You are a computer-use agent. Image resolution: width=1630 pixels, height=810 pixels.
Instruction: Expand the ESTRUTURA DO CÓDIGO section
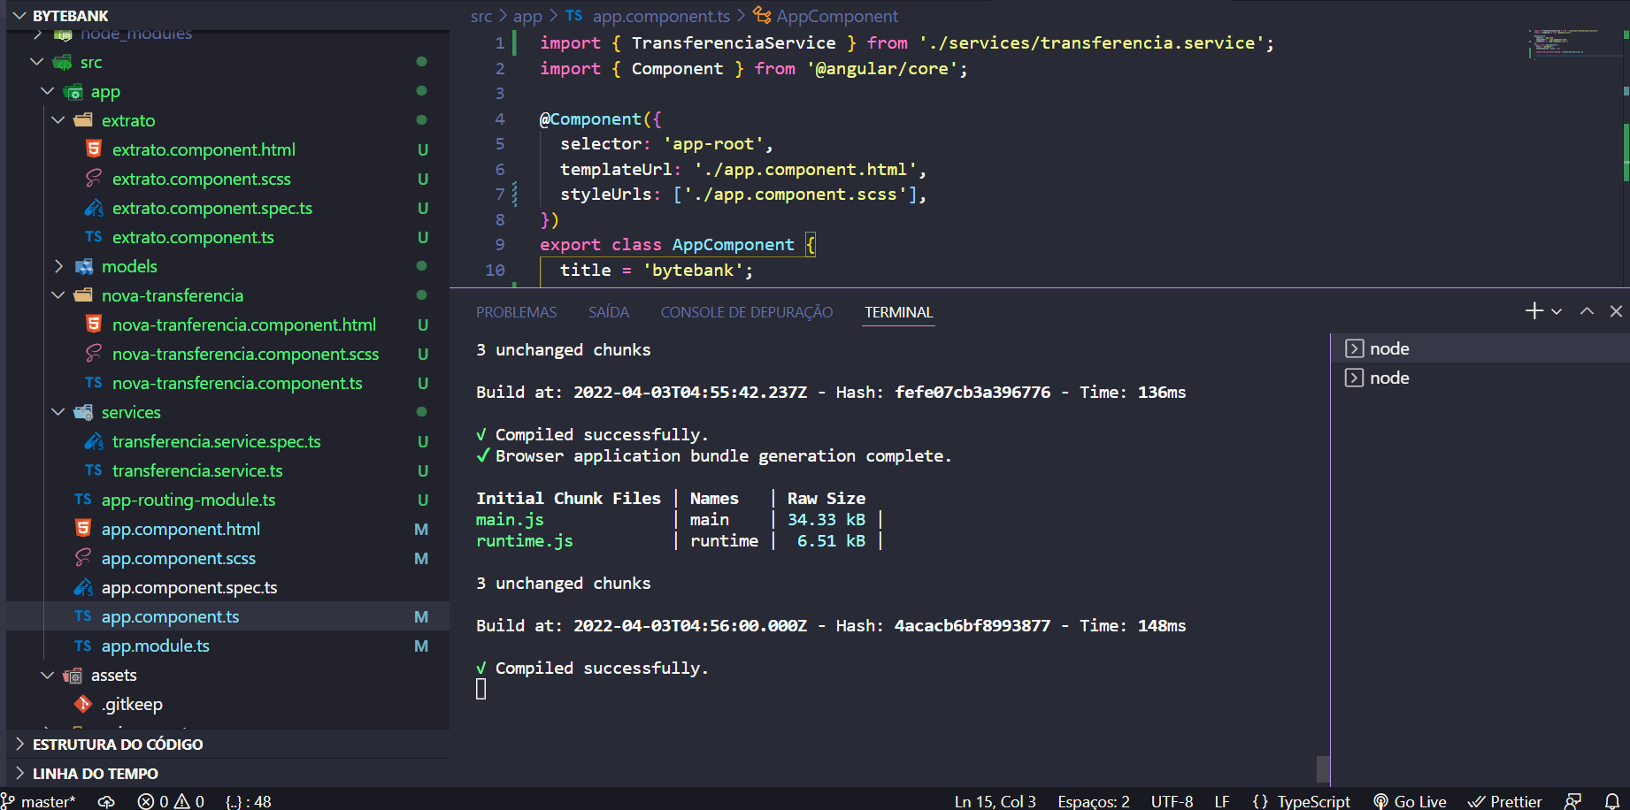tap(118, 745)
